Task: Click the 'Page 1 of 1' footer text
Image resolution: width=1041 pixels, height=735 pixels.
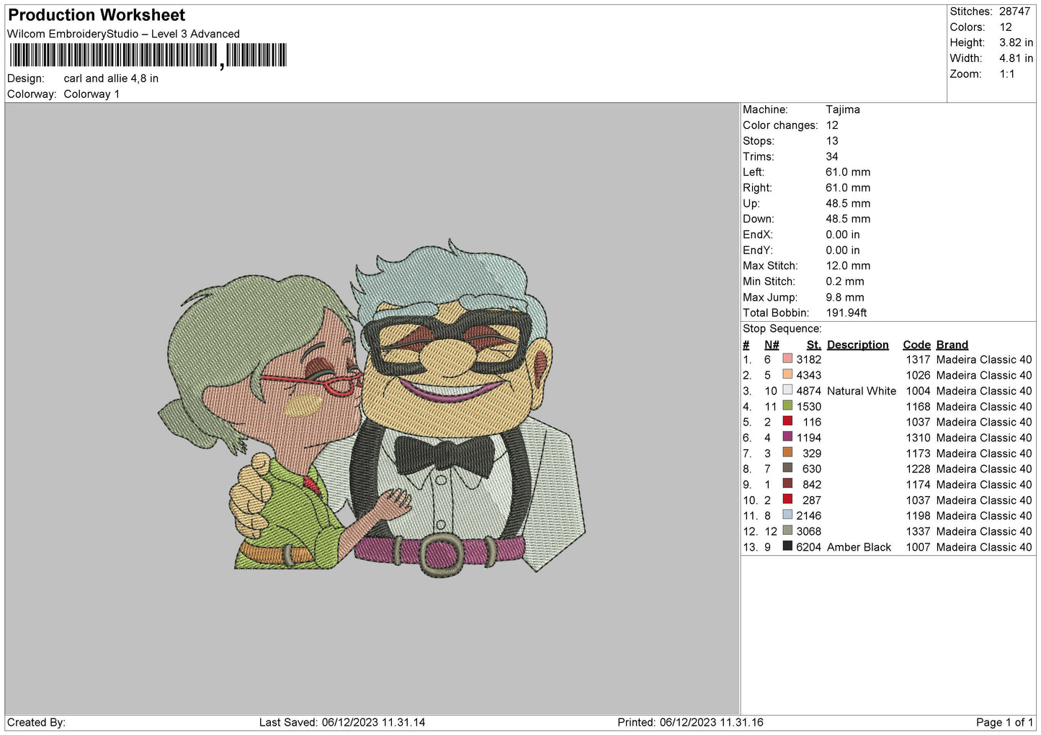Action: point(1004,722)
